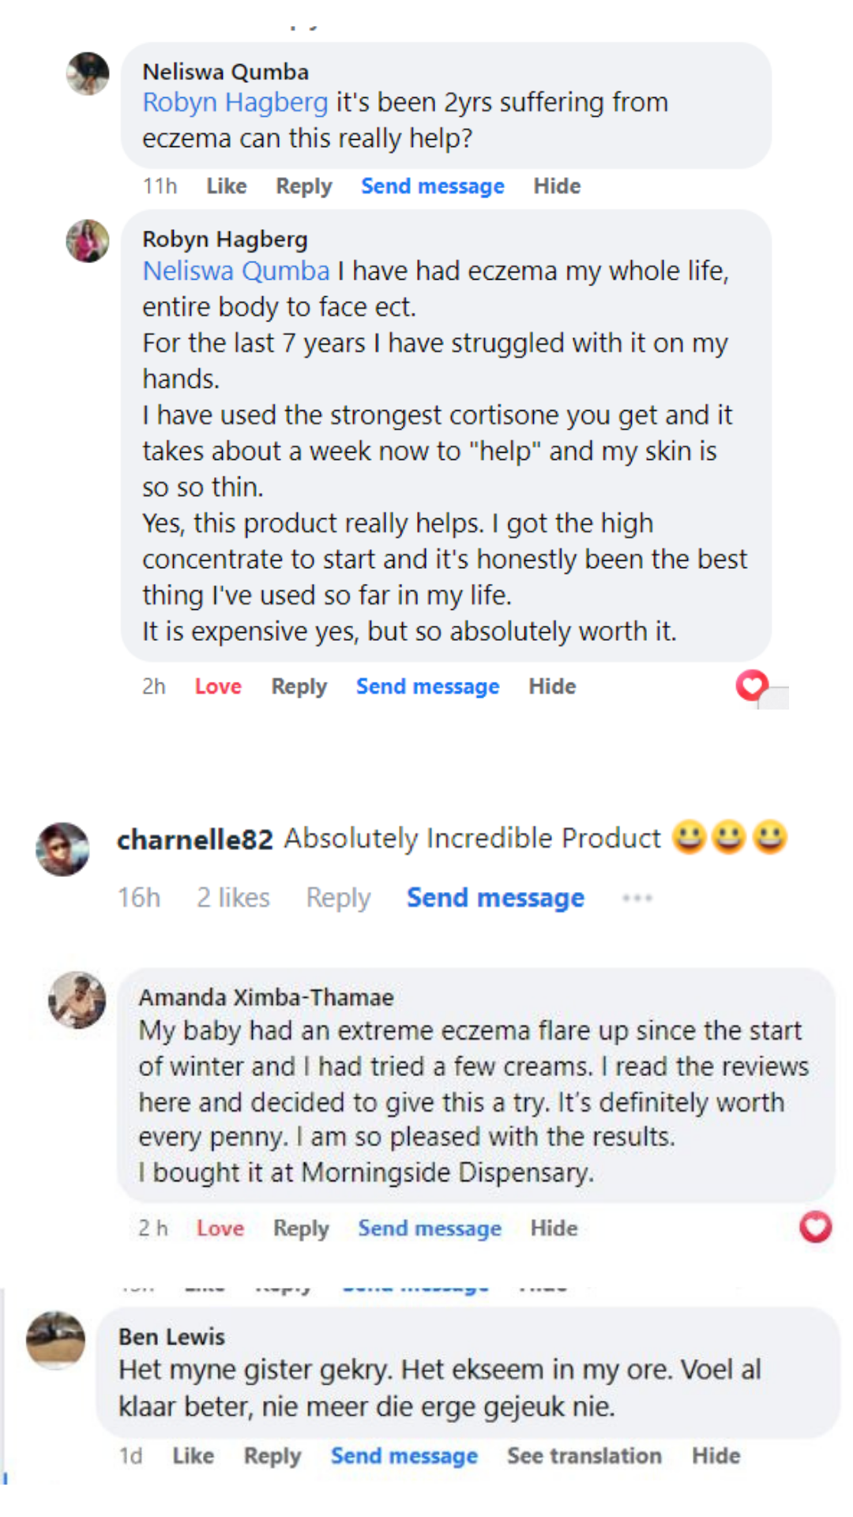Hide Robyn Hagberg's comment
Image resolution: width=853 pixels, height=1517 pixels.
coord(552,687)
